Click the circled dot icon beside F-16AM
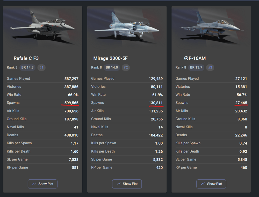The height and width of the screenshot is (197, 259). [186, 58]
